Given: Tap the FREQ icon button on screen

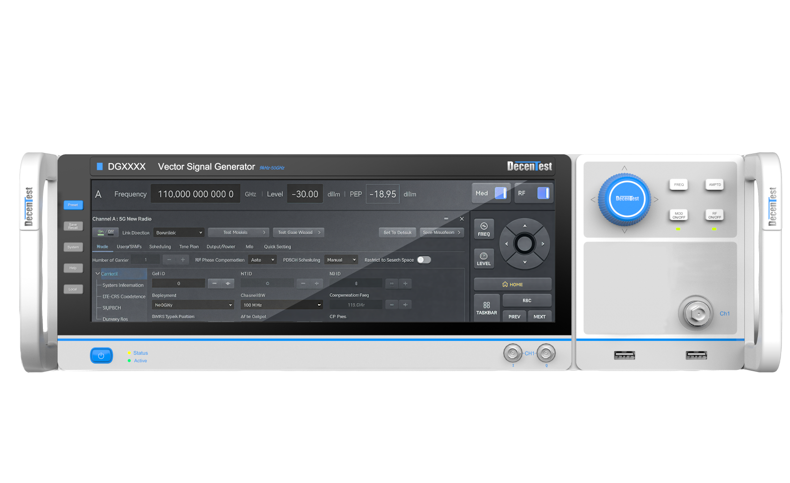Looking at the screenshot, I should 484,229.
